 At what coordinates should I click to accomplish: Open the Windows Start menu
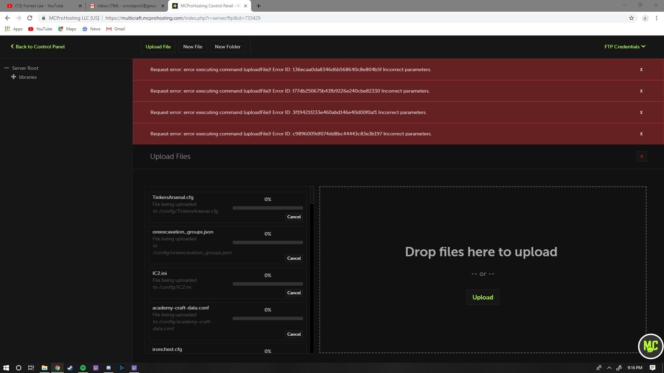point(6,368)
